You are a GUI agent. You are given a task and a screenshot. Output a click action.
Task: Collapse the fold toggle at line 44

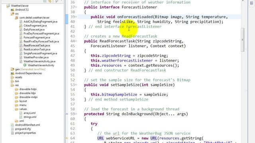pos(76,41)
